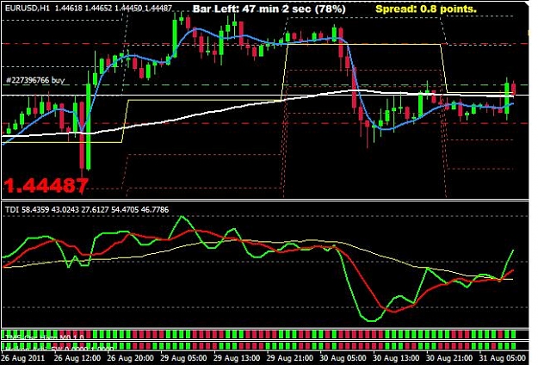Select the '#227396766 buy' order label
Screen dimensions: 538x365
[35, 80]
